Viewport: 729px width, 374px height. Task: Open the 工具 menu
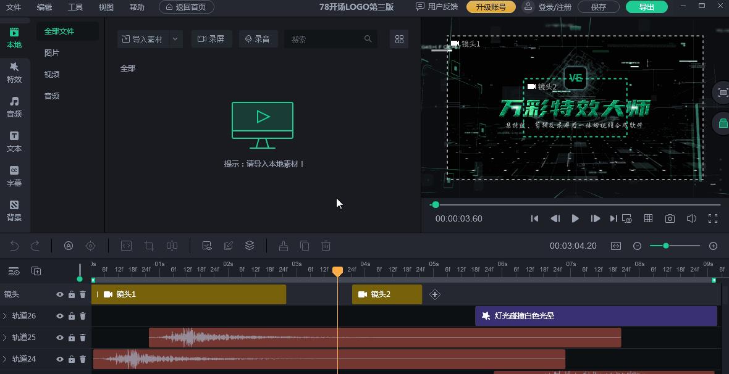[75, 7]
